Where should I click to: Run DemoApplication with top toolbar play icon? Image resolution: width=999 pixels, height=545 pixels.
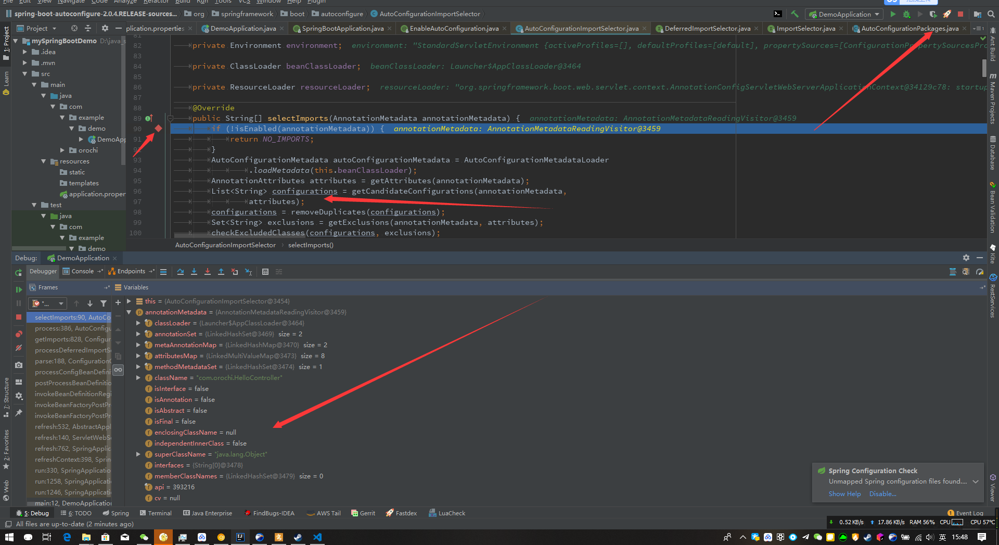click(893, 14)
